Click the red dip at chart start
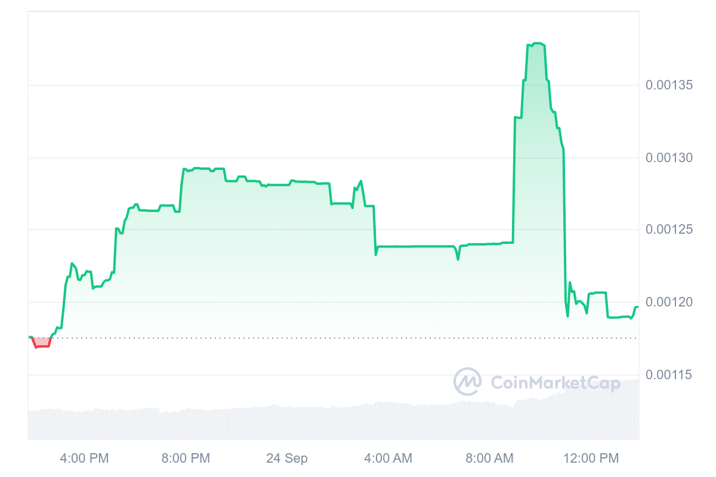 coord(42,343)
